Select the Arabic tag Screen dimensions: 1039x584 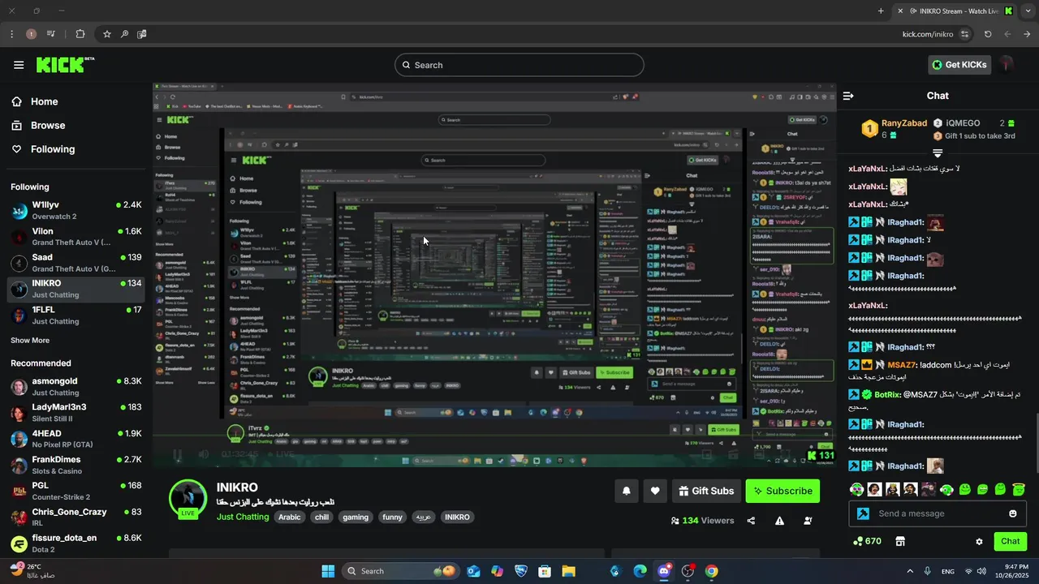tap(290, 517)
